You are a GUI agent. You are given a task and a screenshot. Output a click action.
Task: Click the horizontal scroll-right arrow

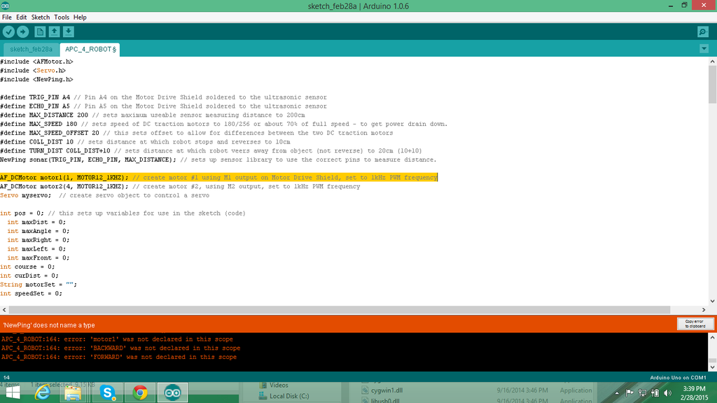click(704, 310)
